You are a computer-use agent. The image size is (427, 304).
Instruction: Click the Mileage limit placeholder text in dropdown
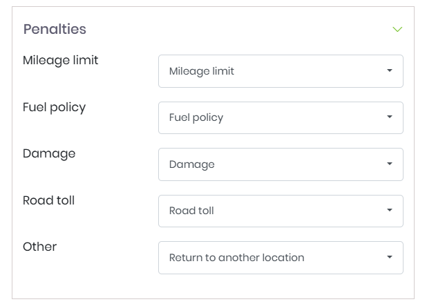(x=202, y=71)
